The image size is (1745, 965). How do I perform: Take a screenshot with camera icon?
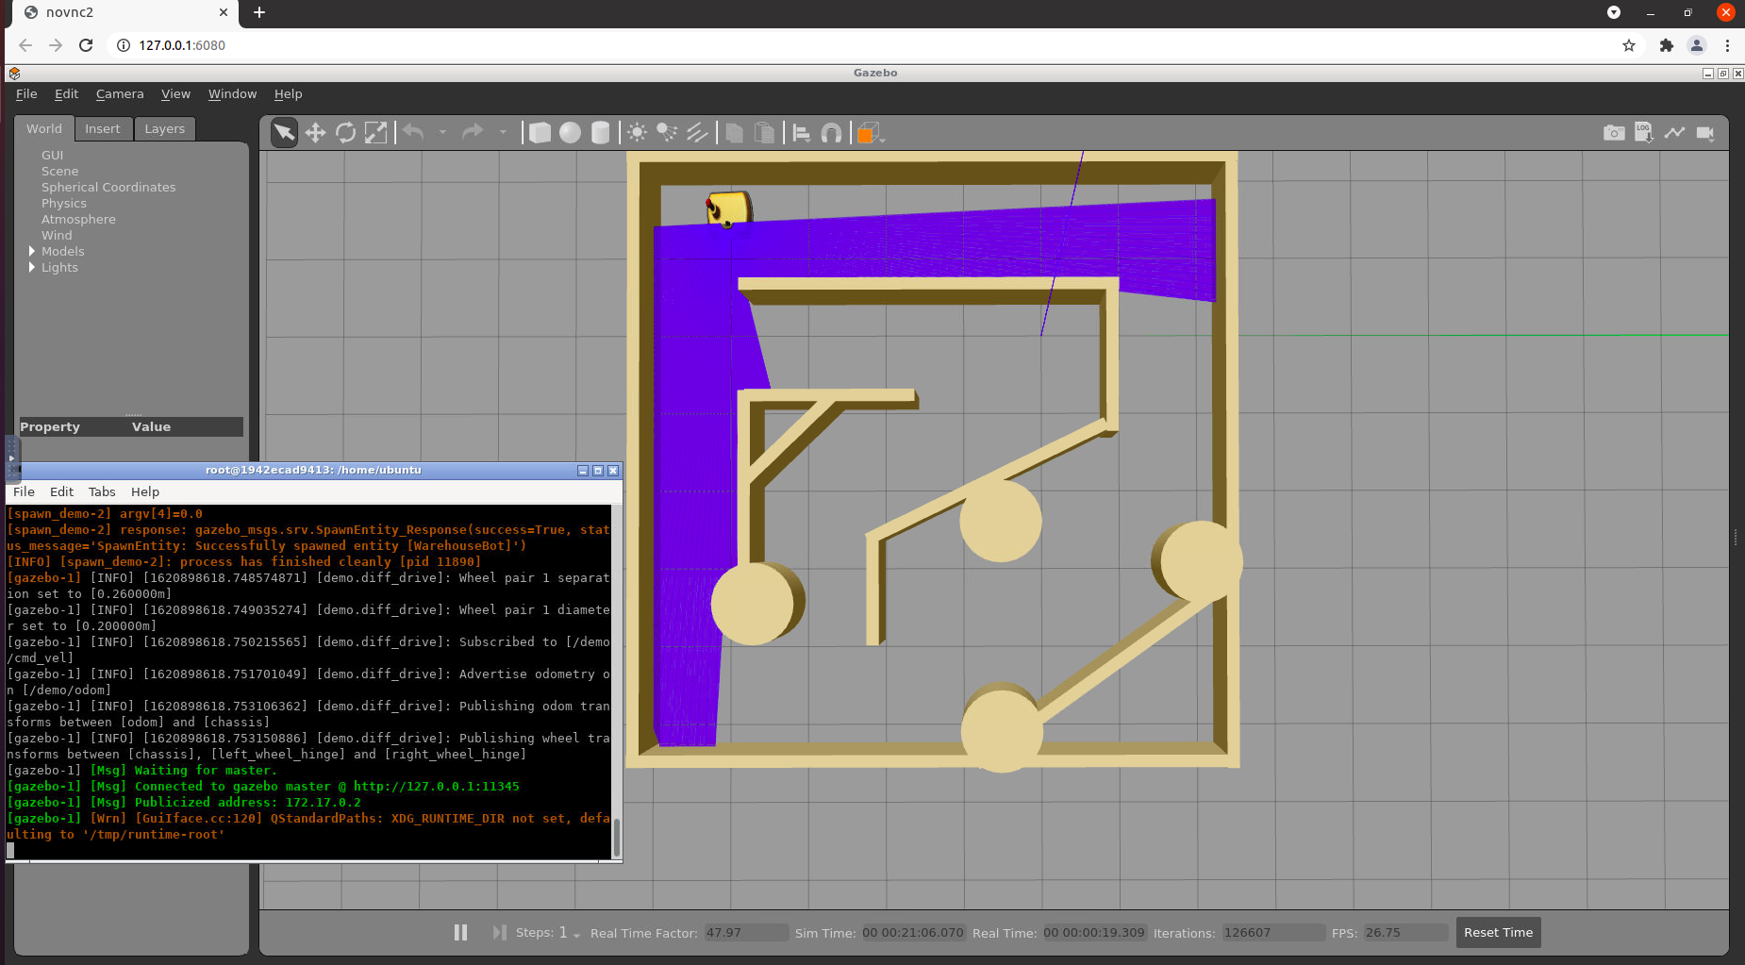(x=1614, y=133)
